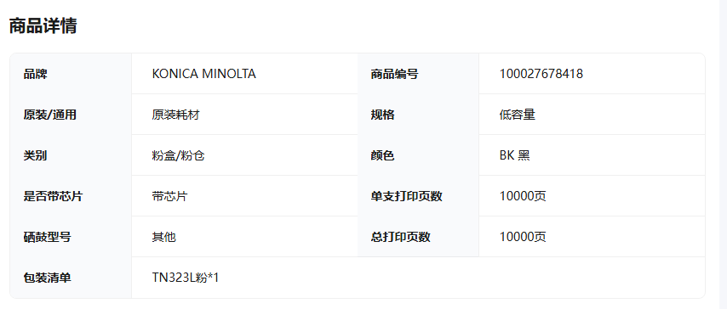Image resolution: width=727 pixels, height=309 pixels.
Task: Select the 单支打印页数 10000页 value
Action: point(523,196)
